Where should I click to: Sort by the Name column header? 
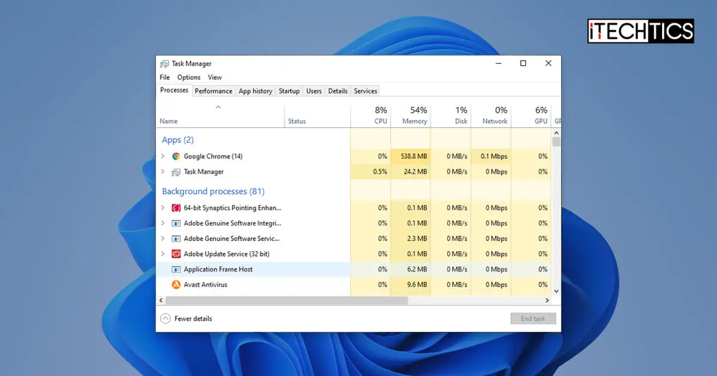pos(220,116)
